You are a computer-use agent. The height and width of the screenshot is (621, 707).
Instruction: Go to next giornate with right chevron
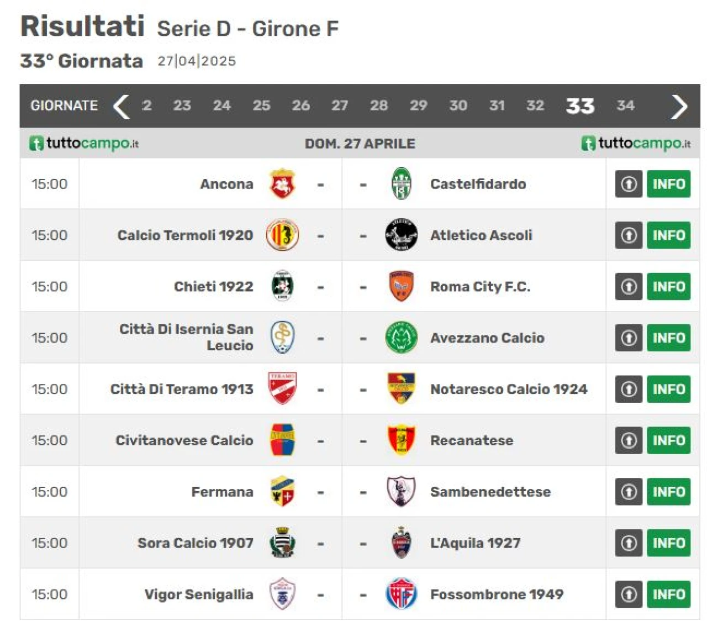pos(679,106)
